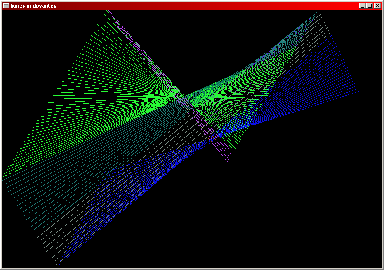384x270 pixels.
Task: Click the bottom tip of the purple lines
Action: [x=227, y=161]
